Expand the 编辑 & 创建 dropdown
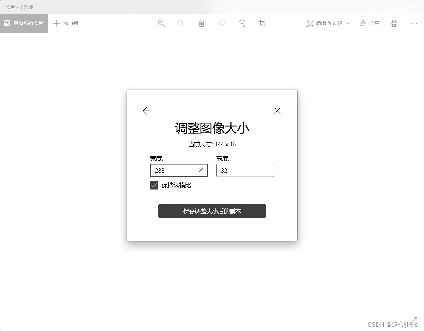 point(328,23)
